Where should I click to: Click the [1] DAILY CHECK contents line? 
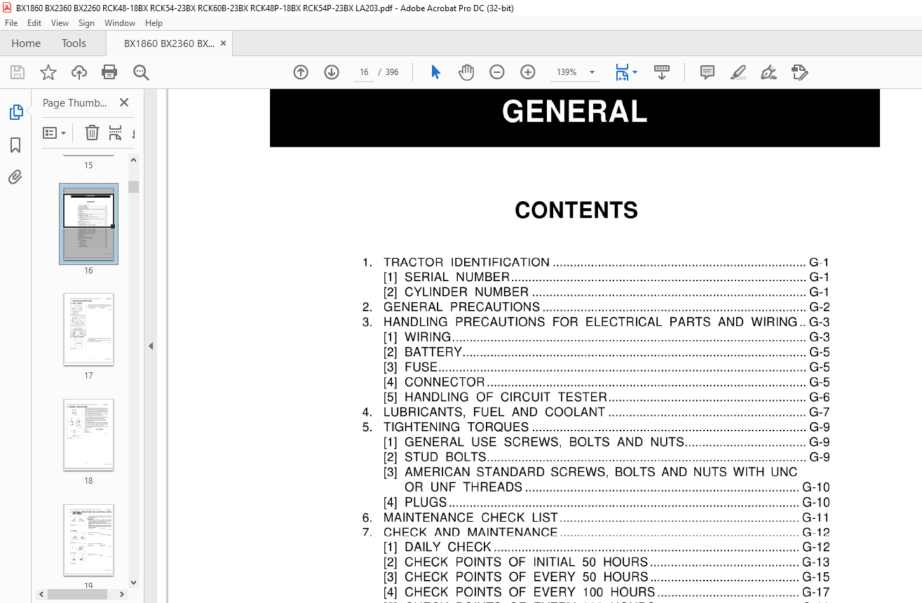[606, 547]
